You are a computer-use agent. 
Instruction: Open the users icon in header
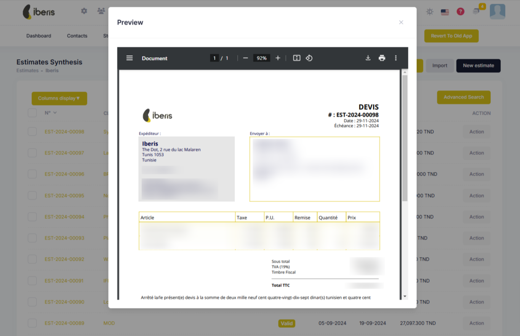pyautogui.click(x=101, y=11)
